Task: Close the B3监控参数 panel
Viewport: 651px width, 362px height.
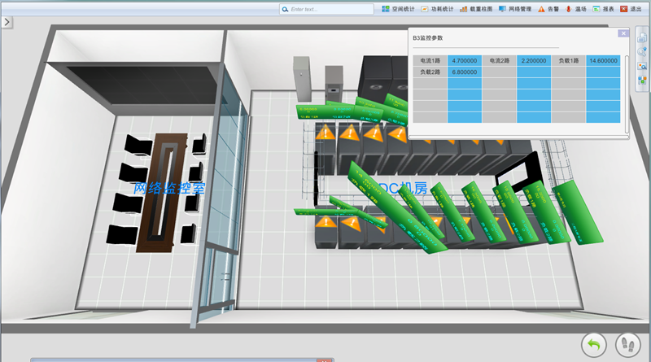Action: click(x=623, y=33)
